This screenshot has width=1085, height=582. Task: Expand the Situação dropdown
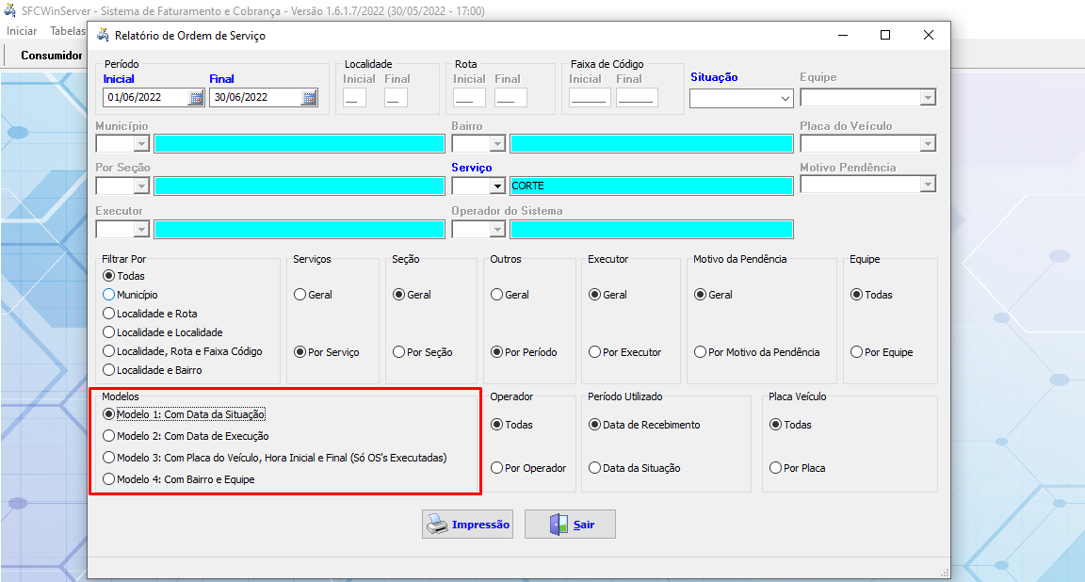pyautogui.click(x=785, y=98)
